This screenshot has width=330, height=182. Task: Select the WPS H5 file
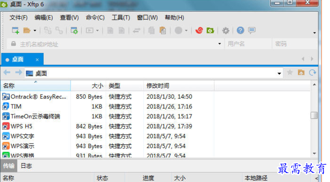17,126
